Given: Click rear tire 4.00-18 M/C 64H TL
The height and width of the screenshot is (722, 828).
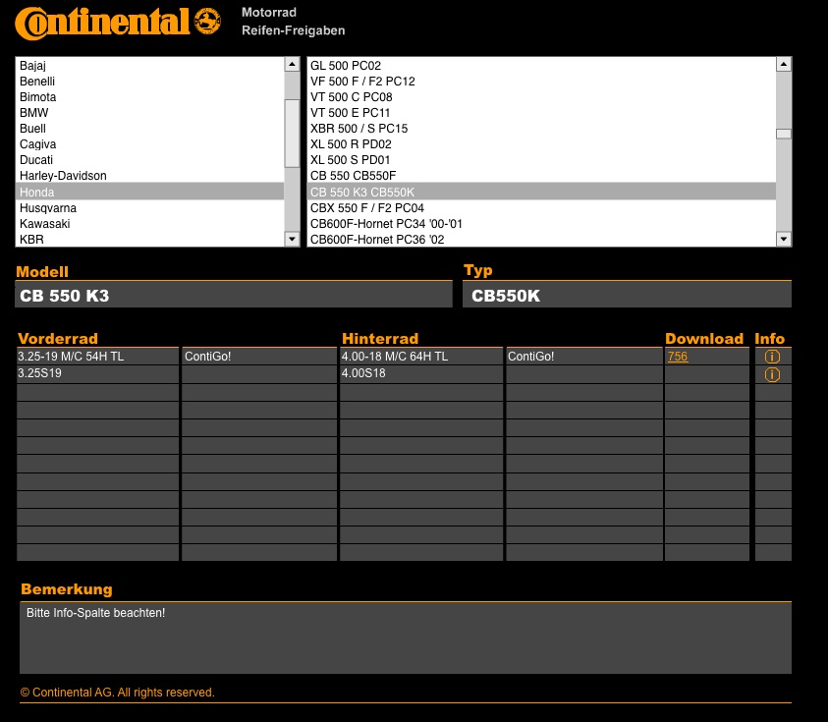Looking at the screenshot, I should click(421, 357).
